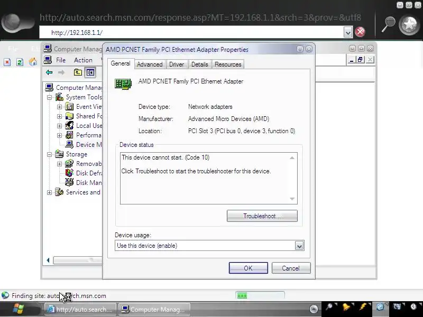Open the favorites star icon in browser

coord(409,25)
